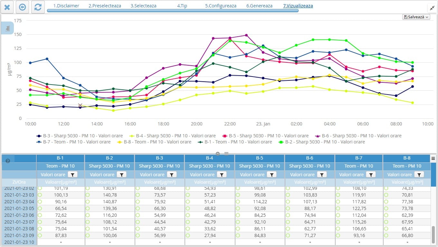
Task: Go to the 5.Configureaza step
Action: pyautogui.click(x=221, y=6)
